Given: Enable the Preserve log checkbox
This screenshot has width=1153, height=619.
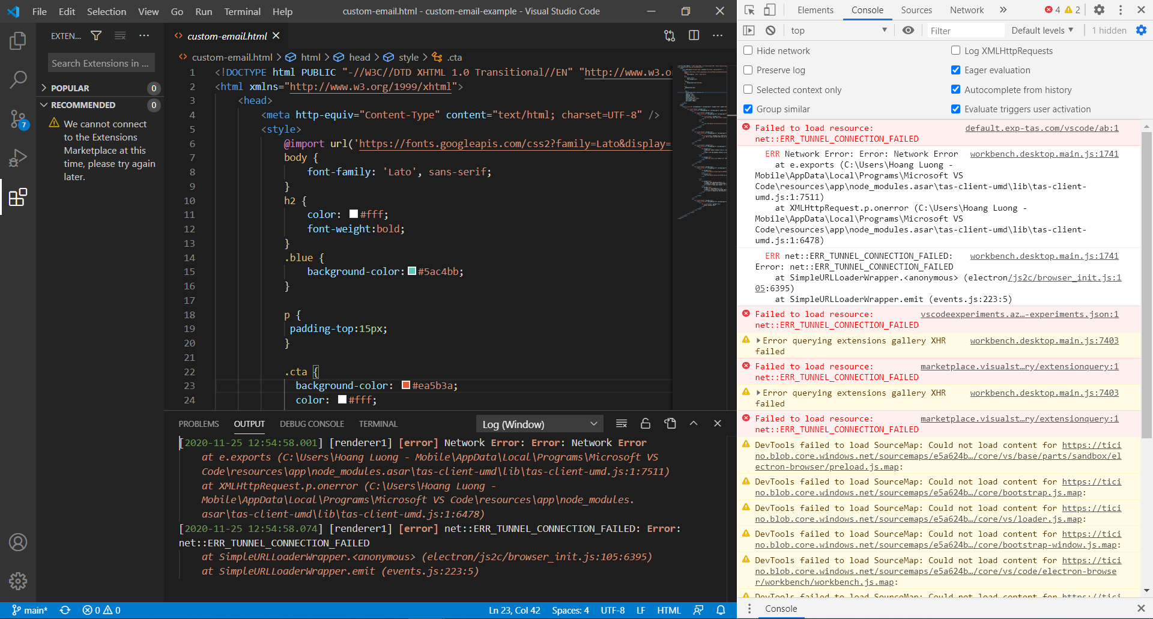Looking at the screenshot, I should pos(748,70).
